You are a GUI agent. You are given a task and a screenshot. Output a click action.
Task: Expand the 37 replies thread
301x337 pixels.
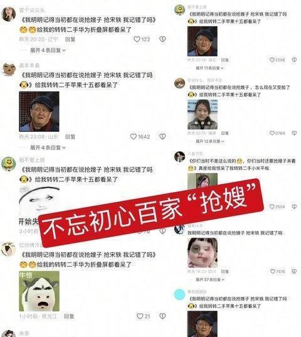tap(210, 280)
